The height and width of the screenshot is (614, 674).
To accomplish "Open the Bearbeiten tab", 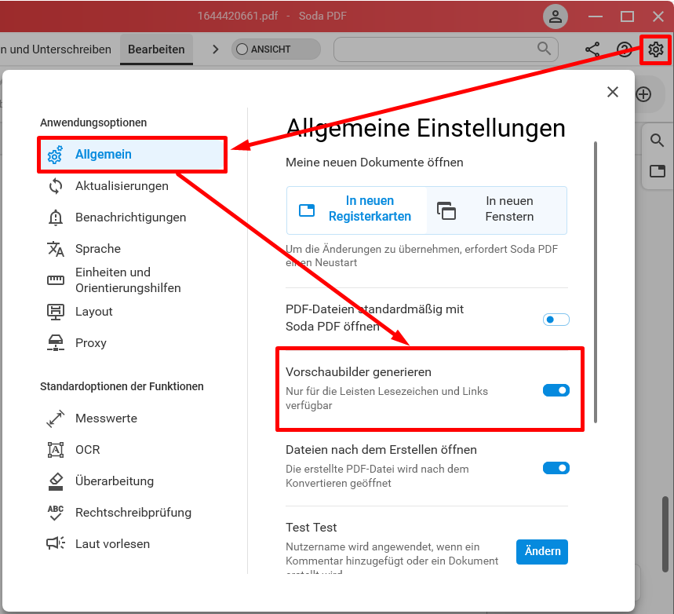I will 156,49.
